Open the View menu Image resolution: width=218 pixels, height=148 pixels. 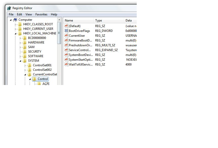click(x=29, y=14)
